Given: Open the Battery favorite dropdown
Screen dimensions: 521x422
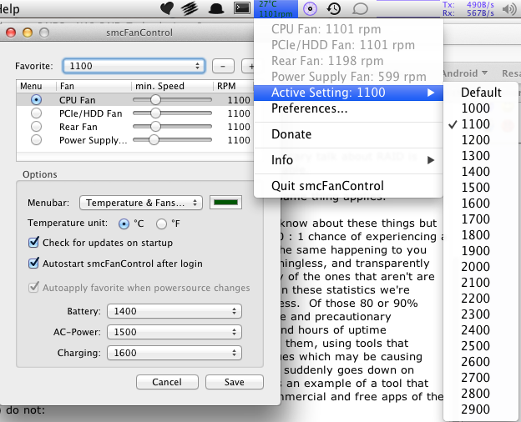Looking at the screenshot, I should tap(175, 311).
